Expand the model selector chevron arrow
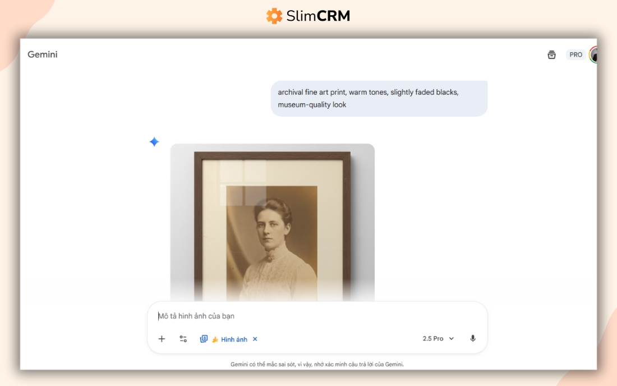The image size is (617, 386). click(x=452, y=338)
